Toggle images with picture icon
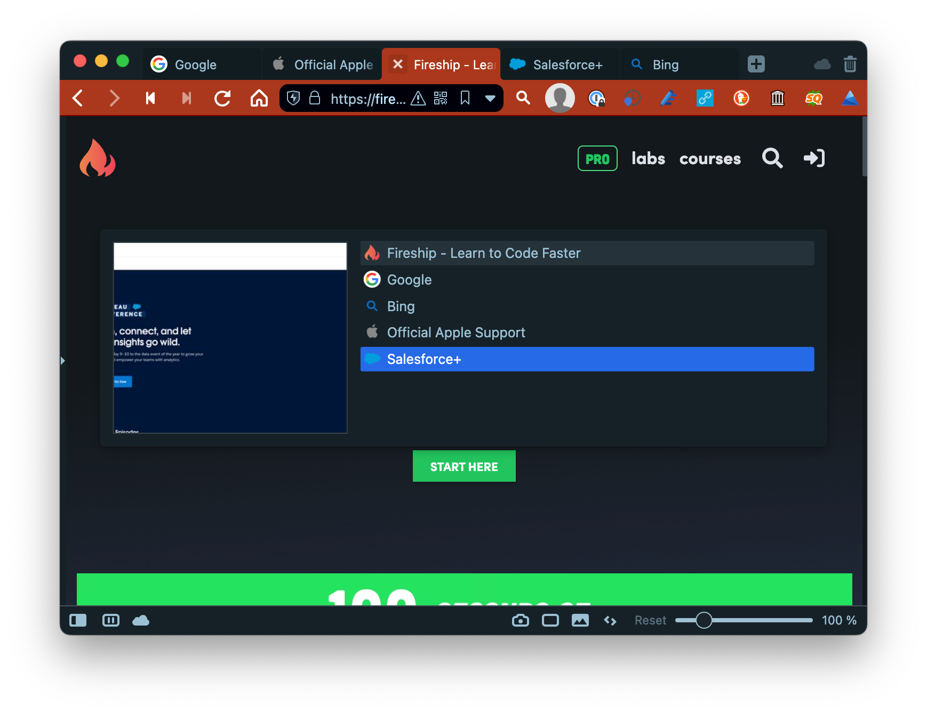The width and height of the screenshot is (927, 714). (580, 620)
